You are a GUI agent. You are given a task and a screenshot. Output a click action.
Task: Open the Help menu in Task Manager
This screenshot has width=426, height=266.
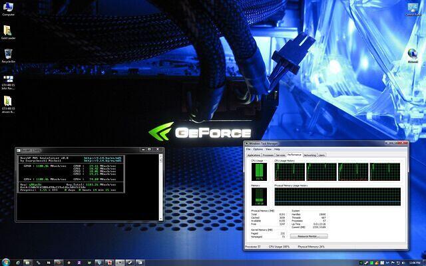coord(277,149)
